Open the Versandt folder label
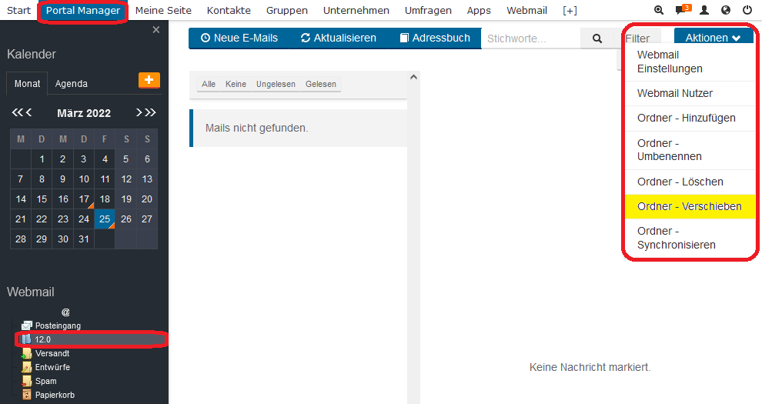Screen dimensions: 762x404 pyautogui.click(x=52, y=353)
